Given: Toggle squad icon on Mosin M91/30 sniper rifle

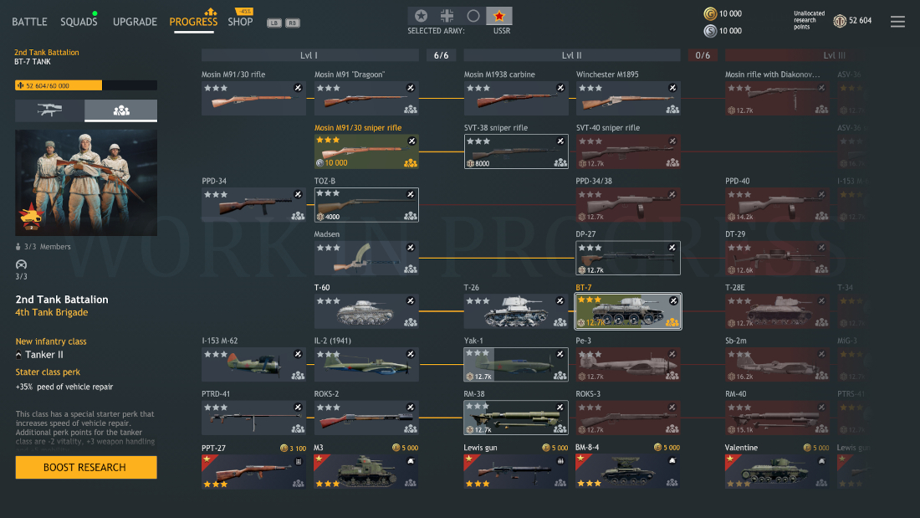Looking at the screenshot, I should [410, 163].
